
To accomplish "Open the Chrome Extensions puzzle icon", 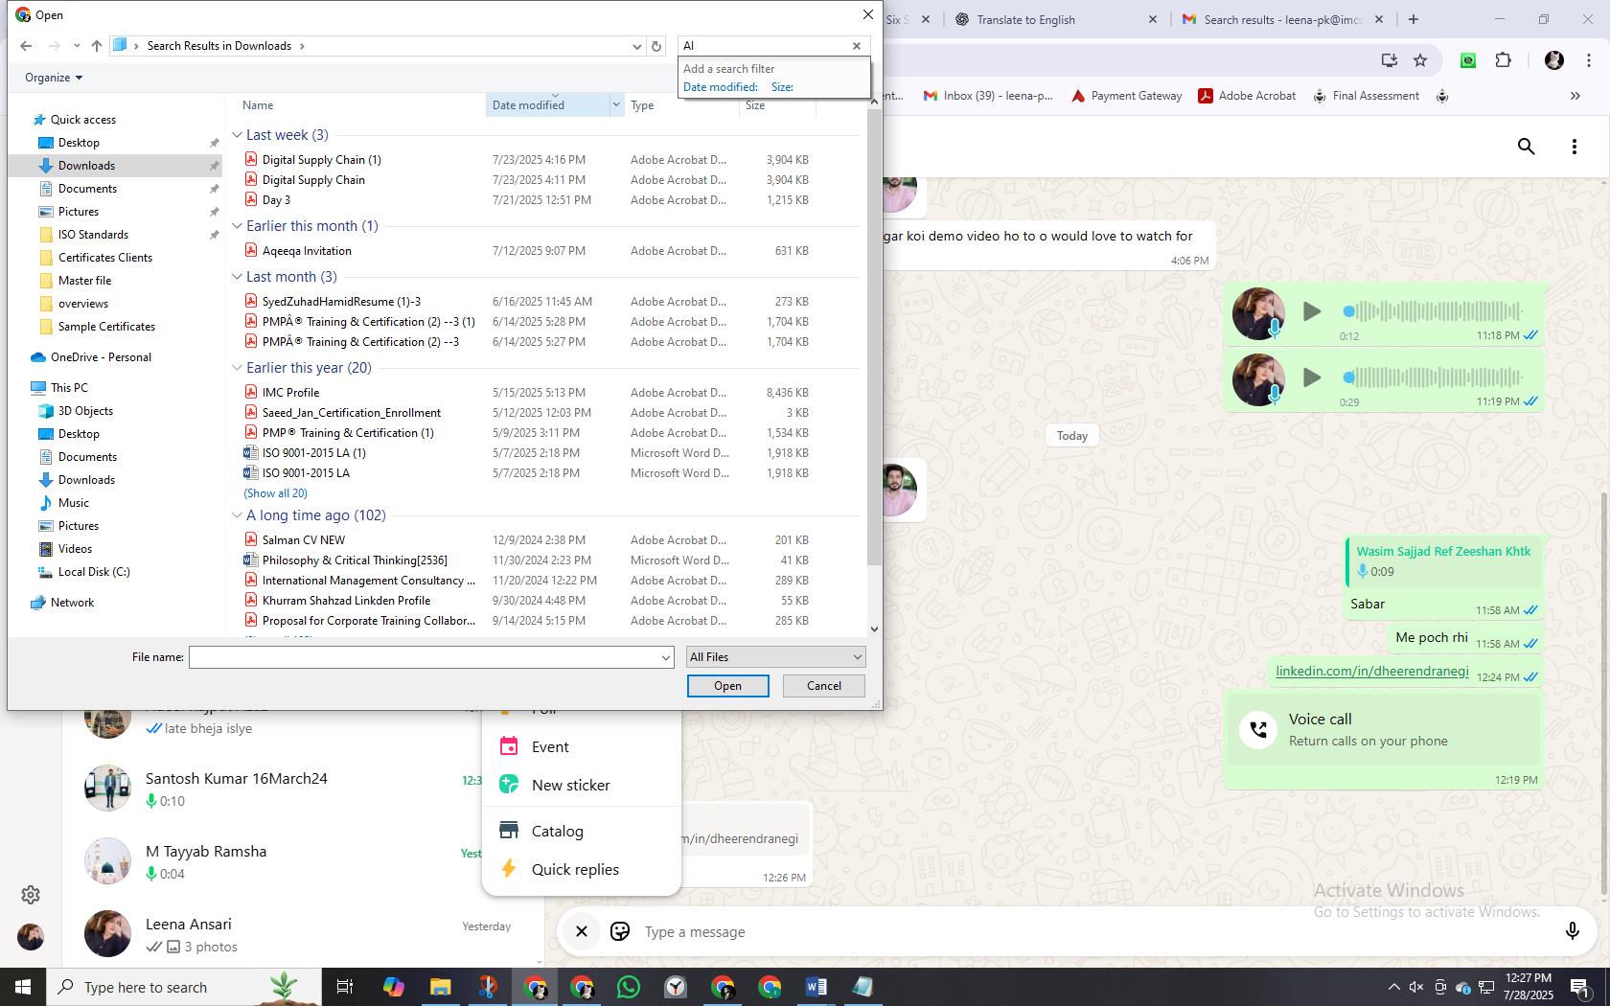I will click(x=1503, y=60).
